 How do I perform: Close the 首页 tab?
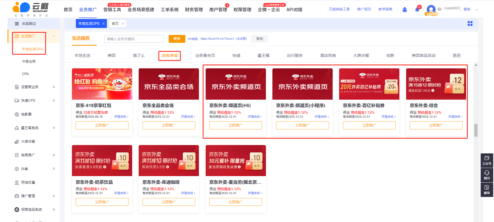tap(123, 24)
